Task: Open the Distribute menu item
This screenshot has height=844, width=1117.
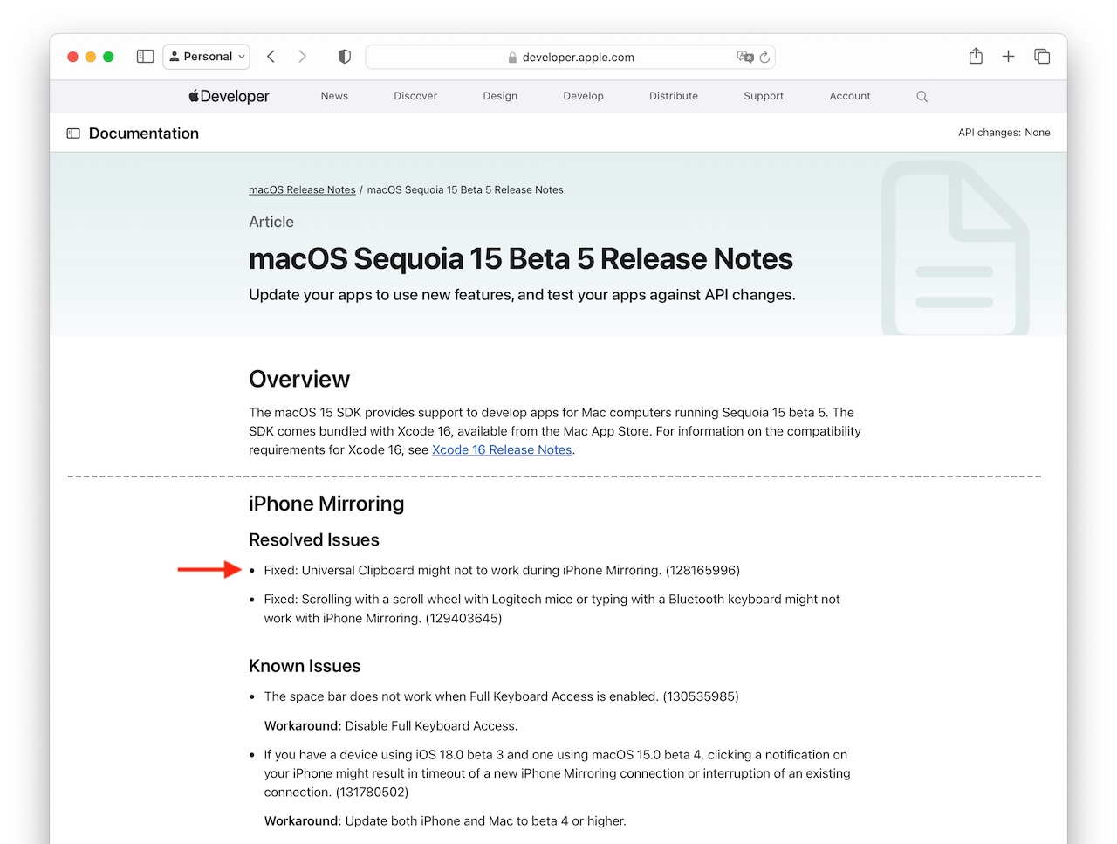Action: point(674,96)
